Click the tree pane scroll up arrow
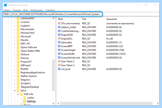The width and height of the screenshot is (162, 108). click(53, 19)
